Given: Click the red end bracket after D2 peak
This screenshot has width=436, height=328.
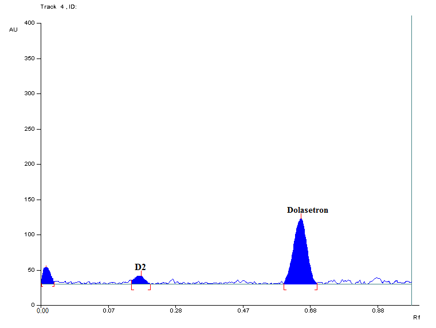Looking at the screenshot, I should tap(150, 287).
